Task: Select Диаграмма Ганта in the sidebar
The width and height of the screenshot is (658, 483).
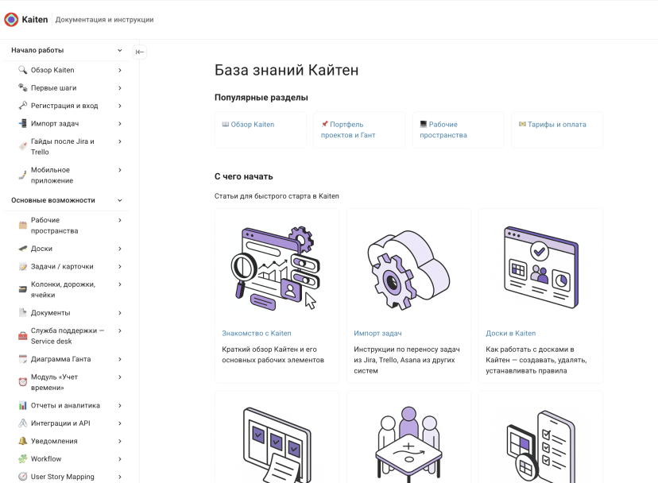Action: (x=61, y=359)
